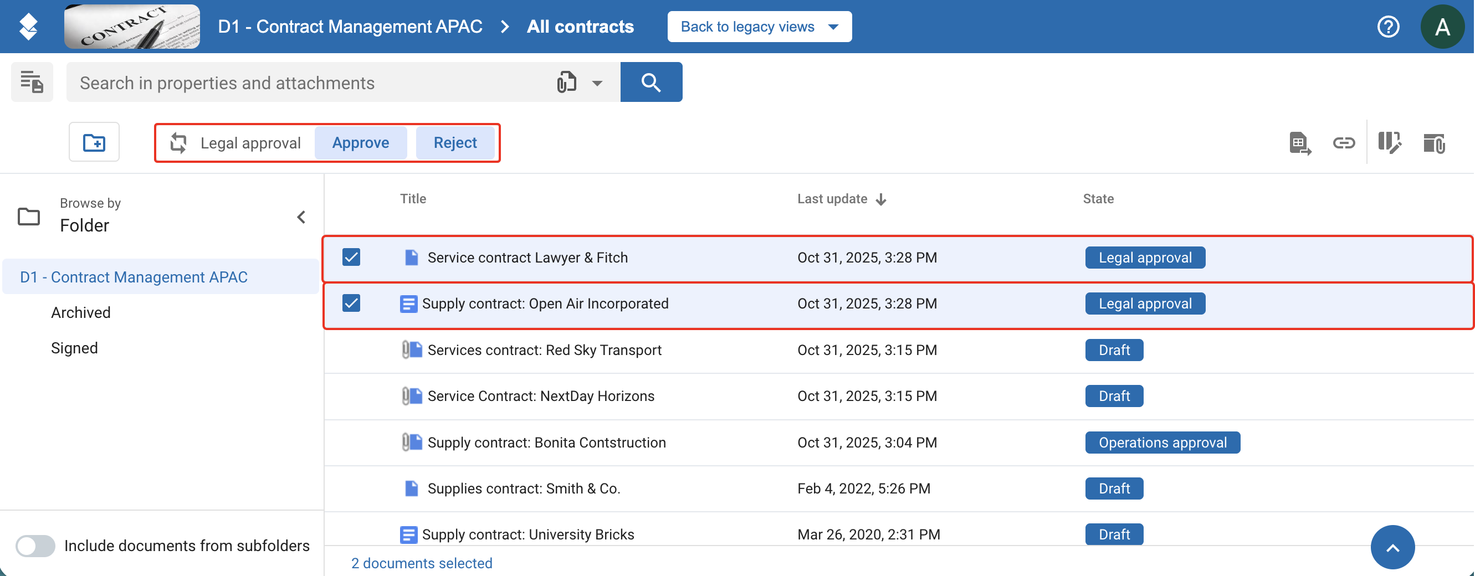Collapse the Browse by folder panel
This screenshot has width=1475, height=576.
coord(301,217)
